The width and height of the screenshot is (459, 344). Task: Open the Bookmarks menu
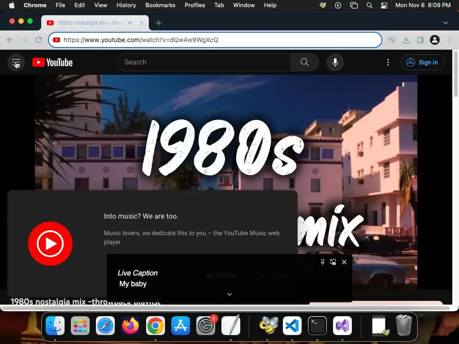point(160,5)
